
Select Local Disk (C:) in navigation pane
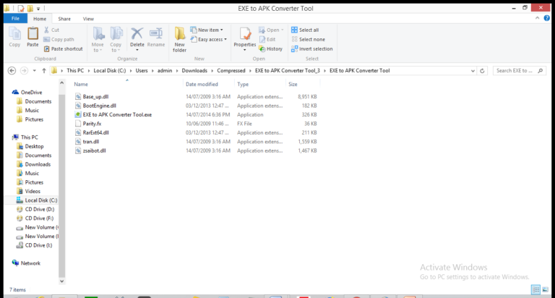41,200
